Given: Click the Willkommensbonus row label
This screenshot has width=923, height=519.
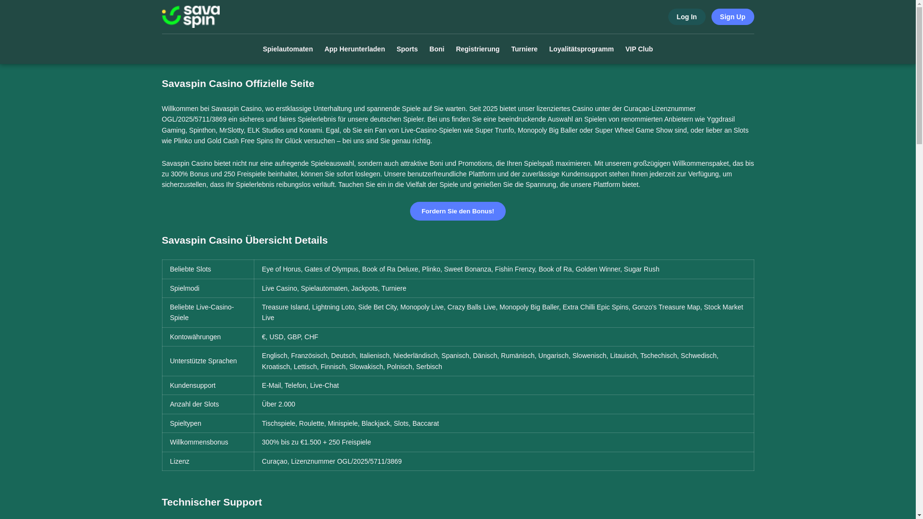Looking at the screenshot, I should pyautogui.click(x=208, y=442).
